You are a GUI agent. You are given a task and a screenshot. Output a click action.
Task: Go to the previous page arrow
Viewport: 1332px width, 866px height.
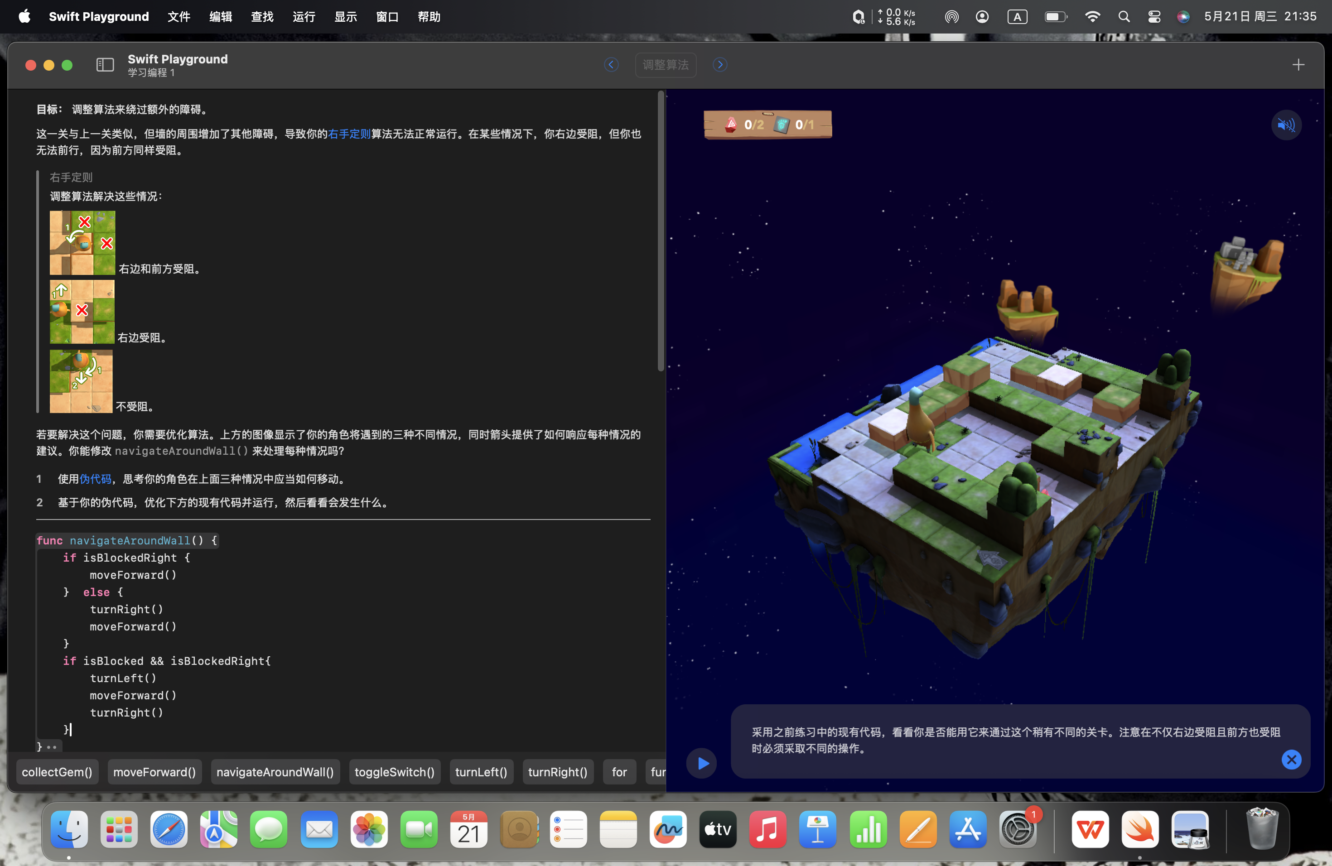click(611, 65)
